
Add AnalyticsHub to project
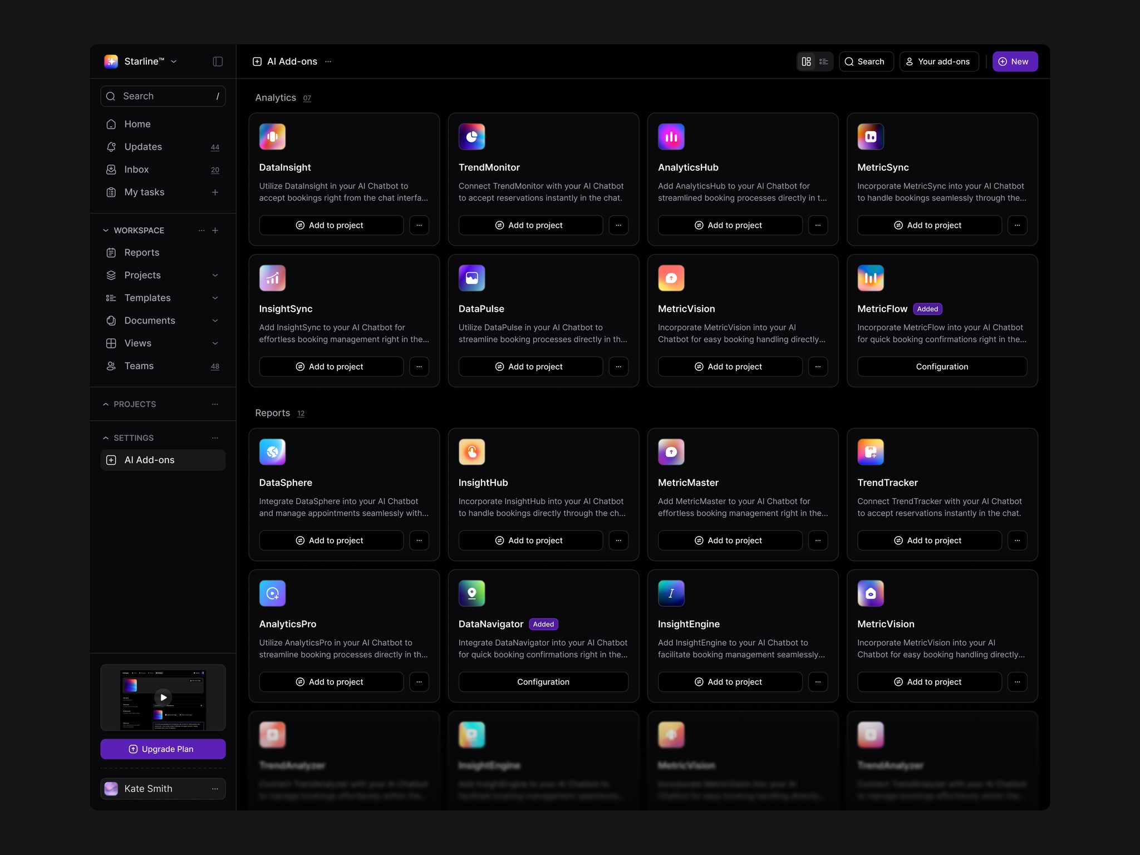point(729,225)
